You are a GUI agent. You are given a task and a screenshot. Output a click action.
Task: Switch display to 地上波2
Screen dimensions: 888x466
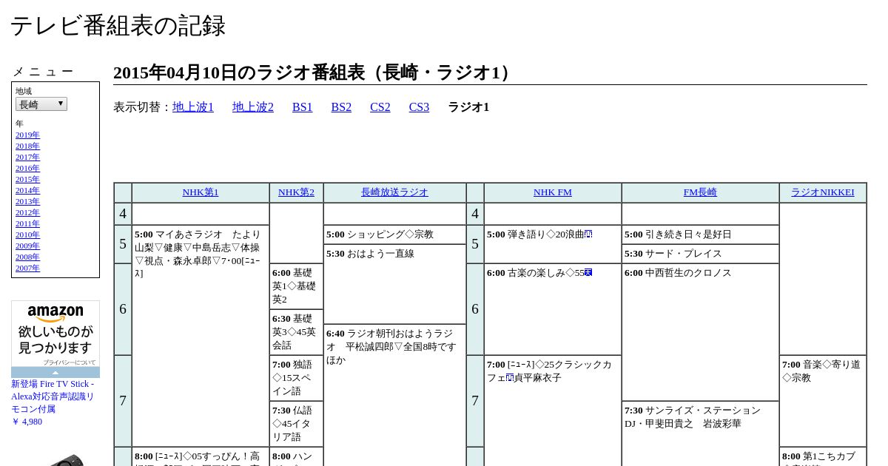(253, 107)
